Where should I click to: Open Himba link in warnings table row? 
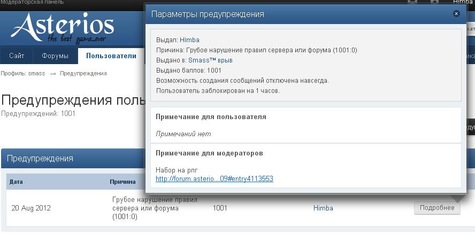click(323, 208)
